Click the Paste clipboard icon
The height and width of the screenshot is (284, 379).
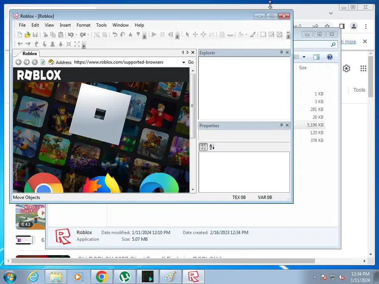[x=61, y=34]
